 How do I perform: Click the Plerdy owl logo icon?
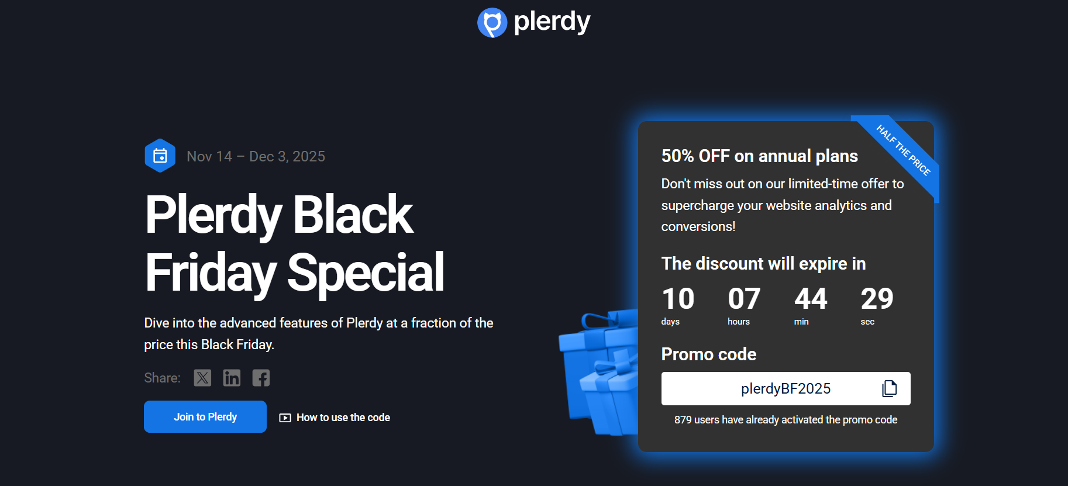coord(492,23)
